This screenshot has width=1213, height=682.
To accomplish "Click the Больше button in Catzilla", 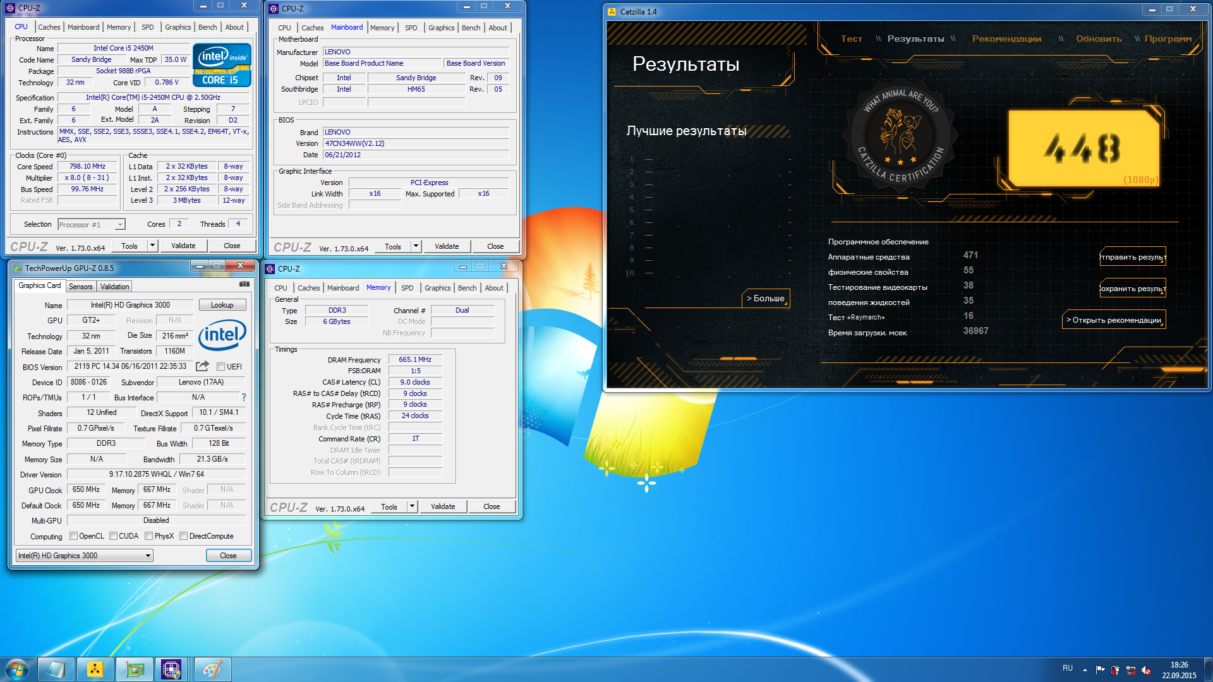I will [x=766, y=299].
